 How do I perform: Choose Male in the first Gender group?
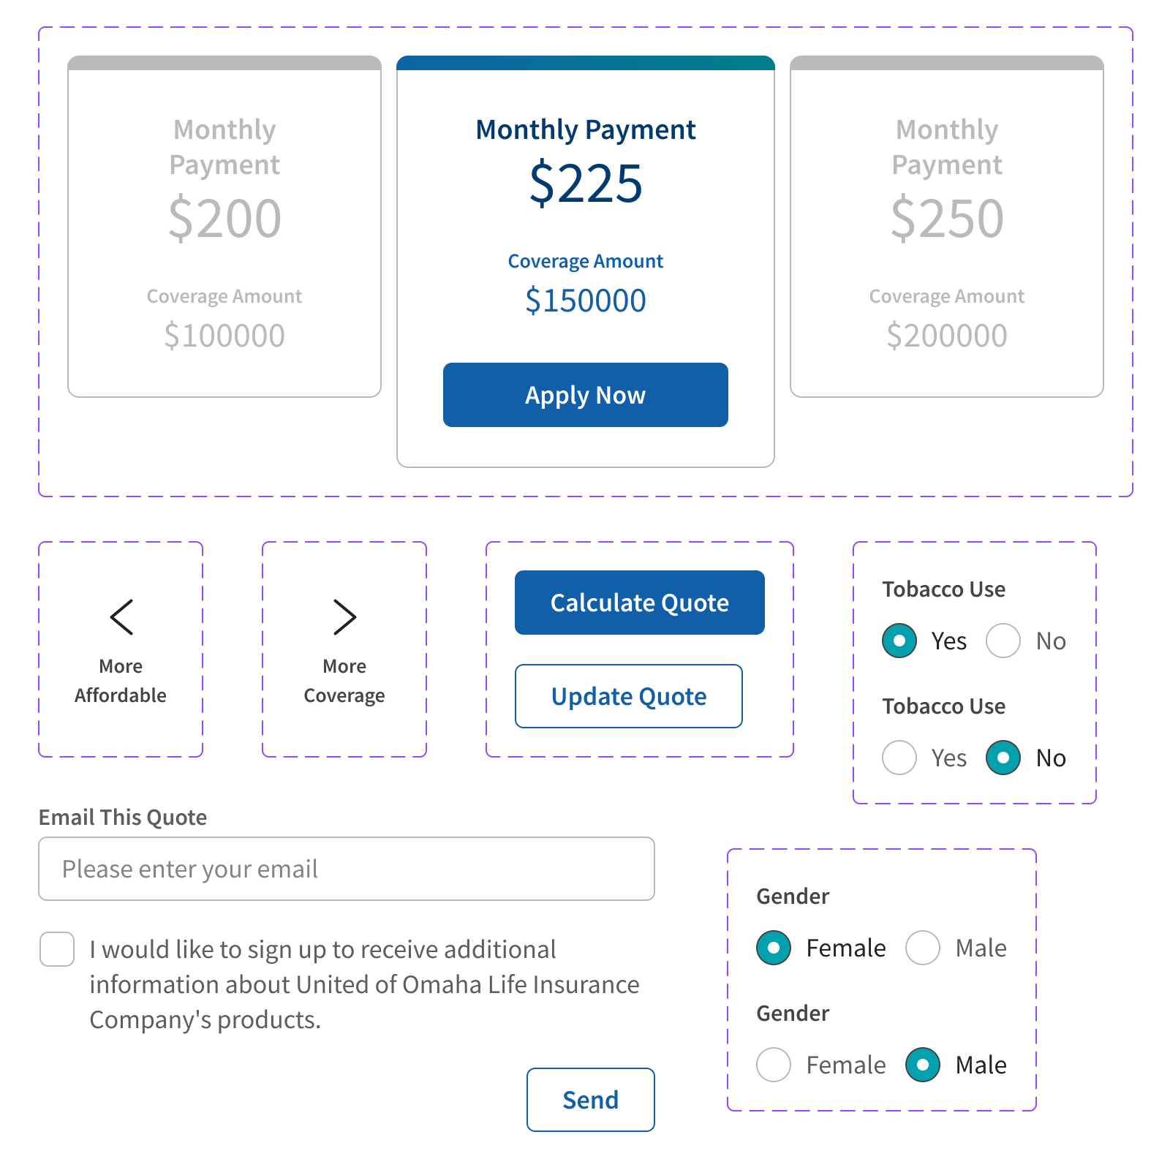(x=923, y=948)
